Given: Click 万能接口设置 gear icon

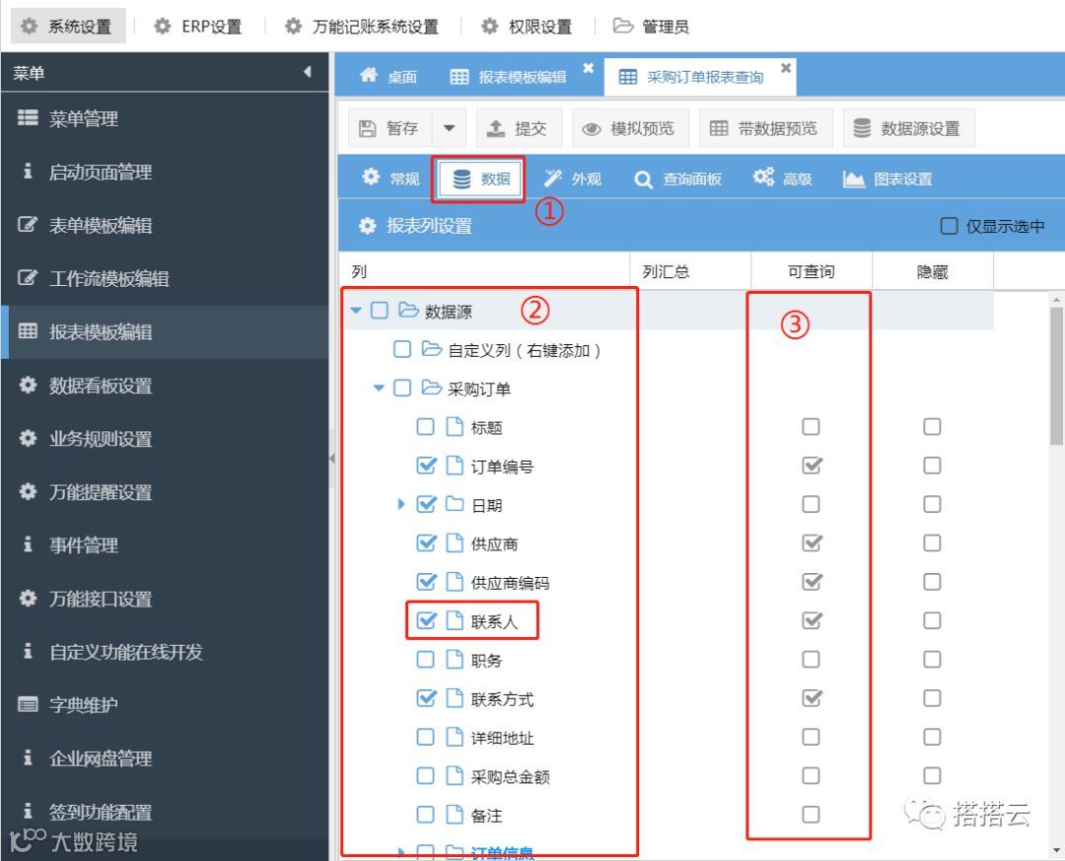Looking at the screenshot, I should [28, 598].
